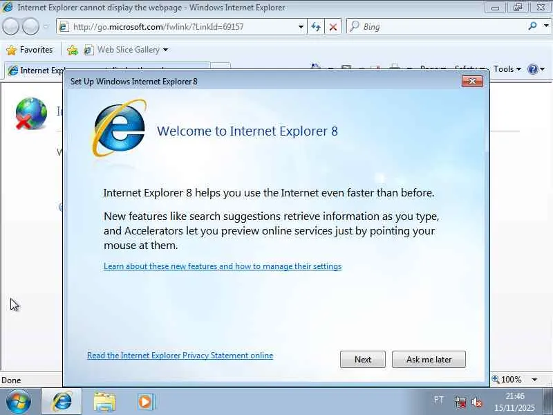553x415 pixels.
Task: Launch Windows Media Player from taskbar
Action: (145, 402)
